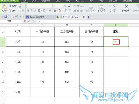Viewport: 139px width, 104px height.
Task: Click the clear formatting eraser icon
Action: click(60, 11)
